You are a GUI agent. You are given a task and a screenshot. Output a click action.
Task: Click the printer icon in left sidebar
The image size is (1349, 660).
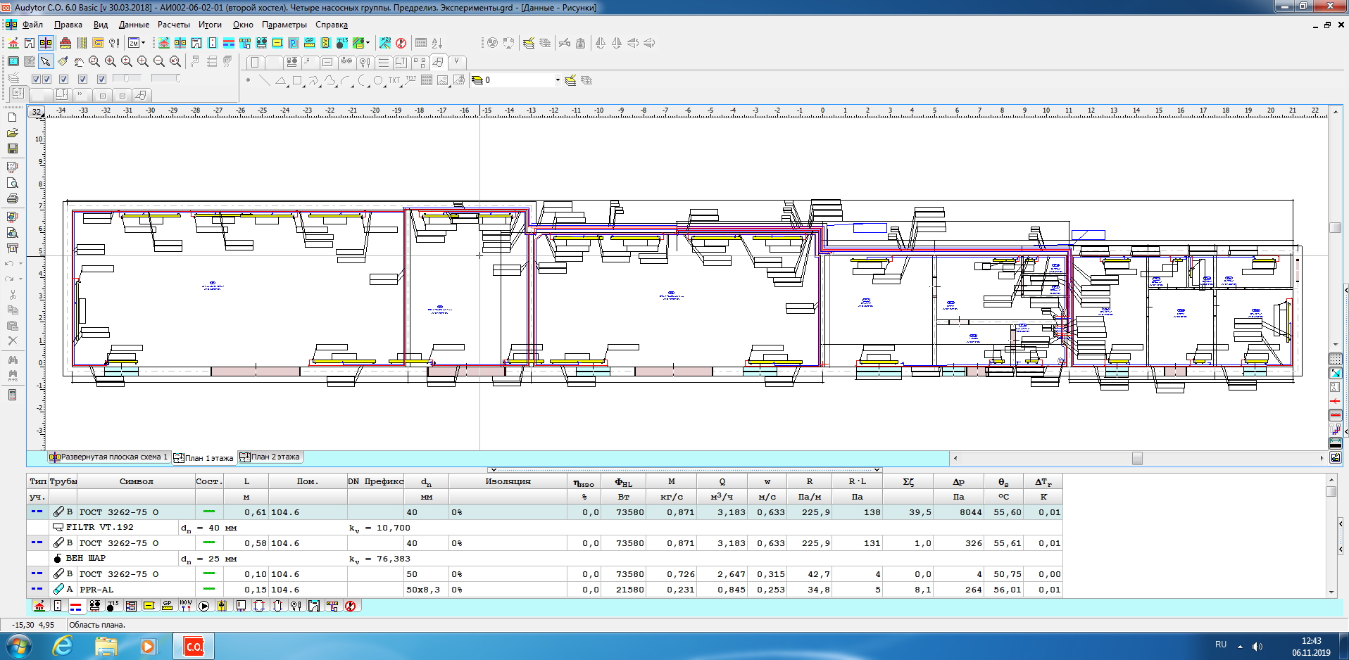pos(12,199)
